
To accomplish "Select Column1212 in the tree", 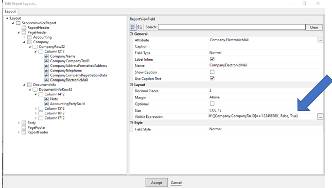I will 55,52.
